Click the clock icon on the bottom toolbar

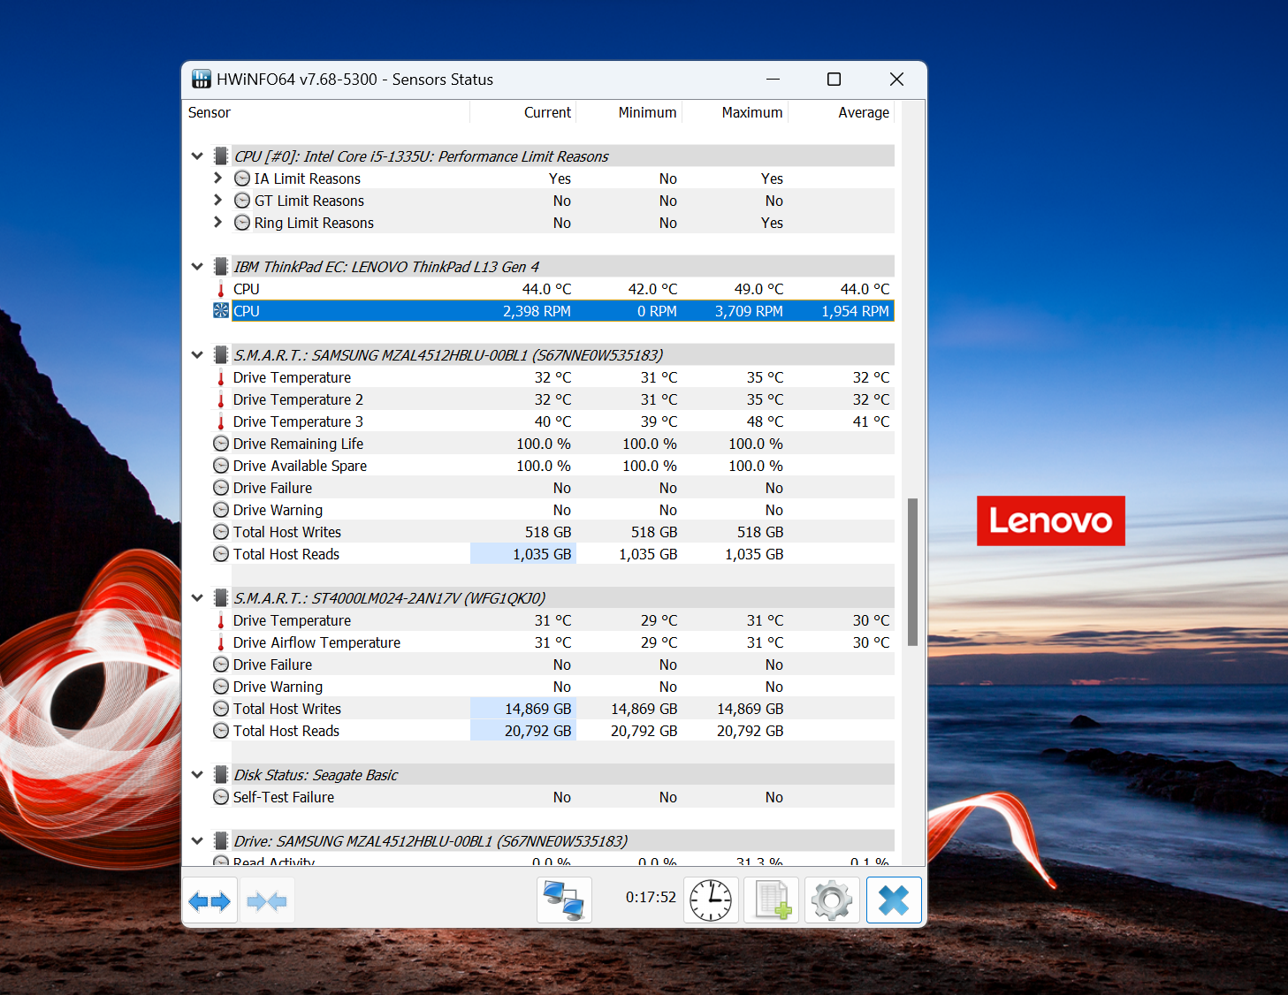coord(711,900)
